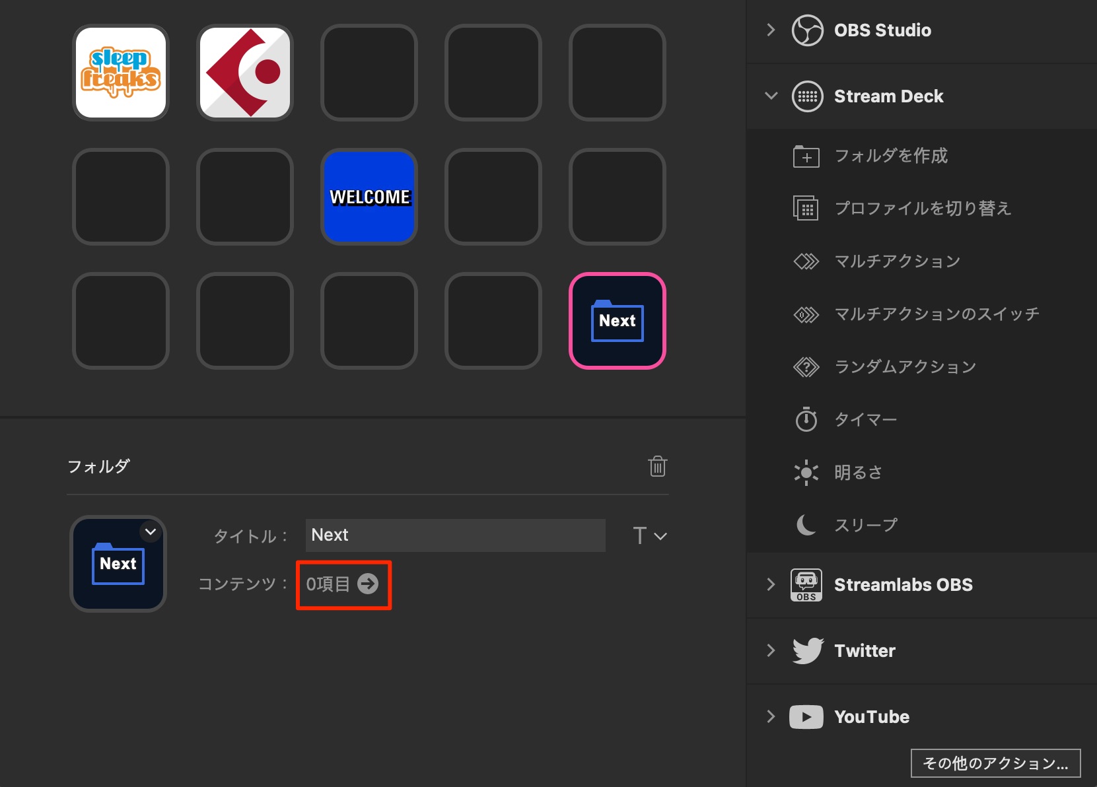Click the sleep moon icon
Image resolution: width=1097 pixels, height=787 pixels.
[806, 526]
